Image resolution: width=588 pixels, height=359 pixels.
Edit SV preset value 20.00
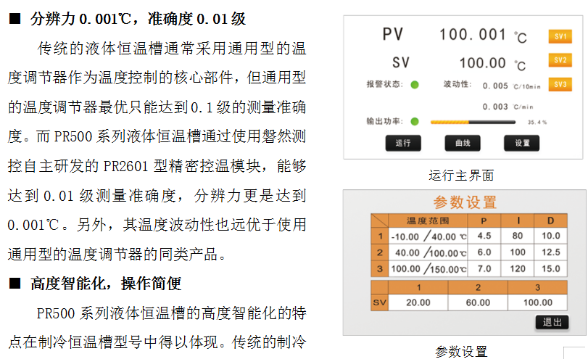click(418, 302)
